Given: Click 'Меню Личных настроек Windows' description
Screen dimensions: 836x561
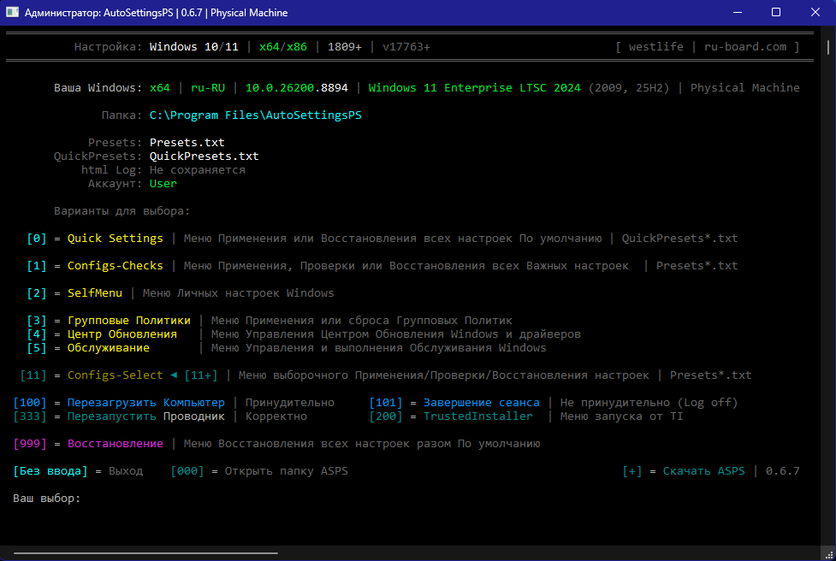Looking at the screenshot, I should pos(239,293).
